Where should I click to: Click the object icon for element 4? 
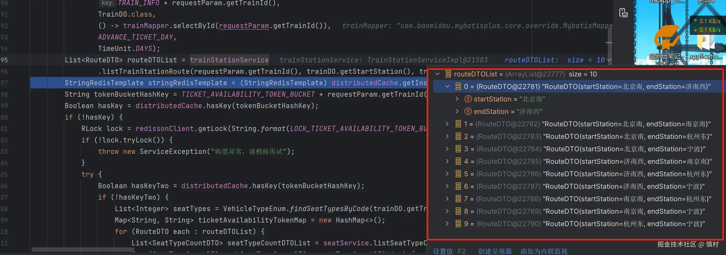[458, 161]
